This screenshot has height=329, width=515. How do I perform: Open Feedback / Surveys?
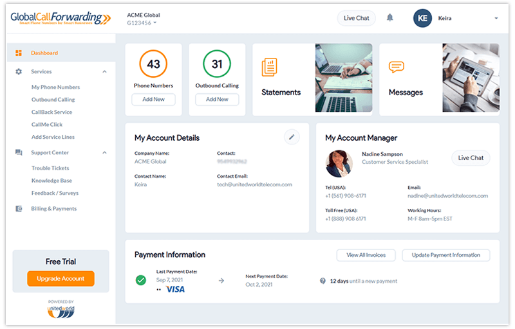55,193
